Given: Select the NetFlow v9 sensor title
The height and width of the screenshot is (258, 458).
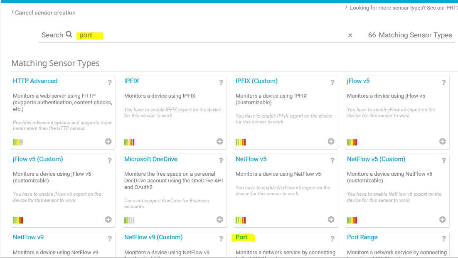Looking at the screenshot, I should (x=28, y=237).
